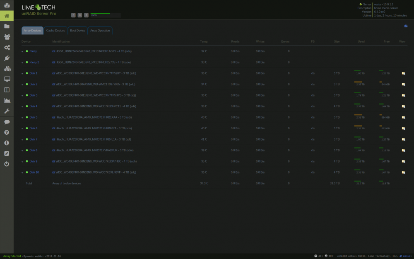The width and height of the screenshot is (414, 259).
Task: Open Shares folder icon in sidebar
Action: (7, 26)
